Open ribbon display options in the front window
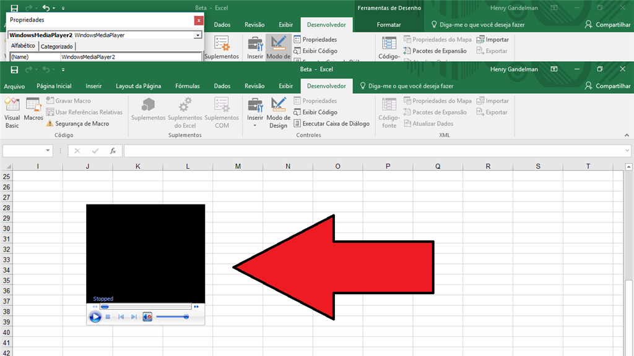 [x=554, y=69]
